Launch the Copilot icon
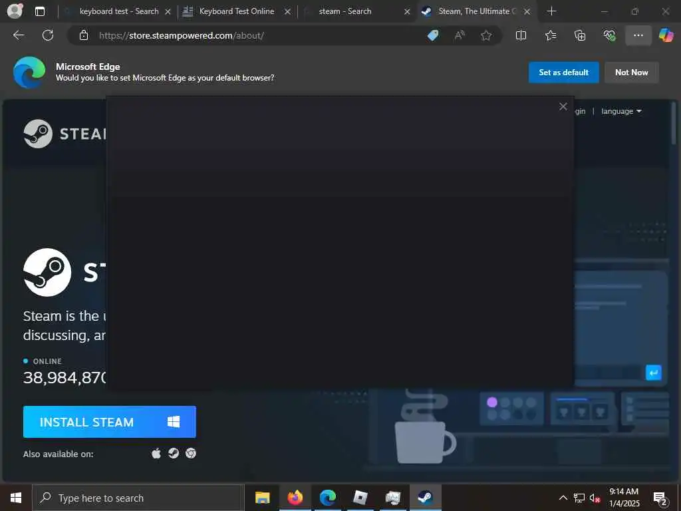 click(666, 35)
